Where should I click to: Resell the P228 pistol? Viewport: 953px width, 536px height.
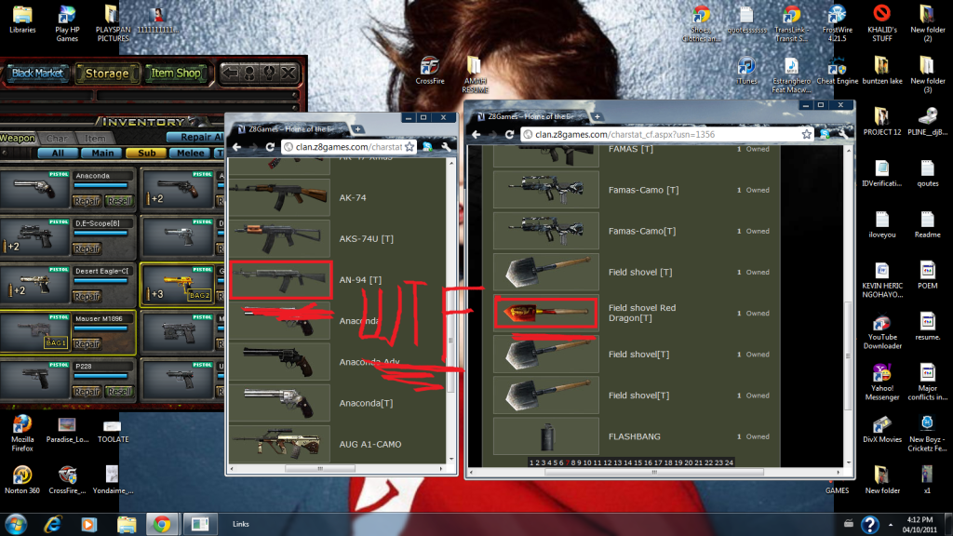118,393
